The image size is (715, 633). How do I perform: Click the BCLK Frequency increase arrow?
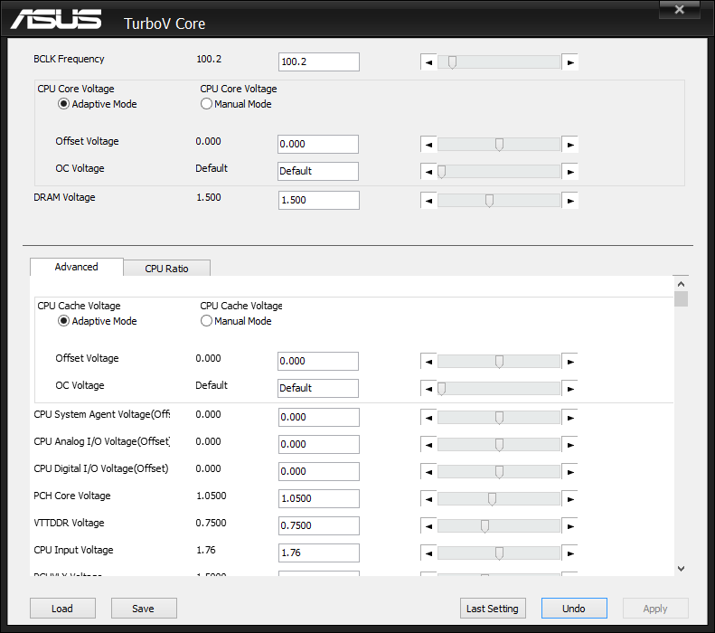(569, 62)
